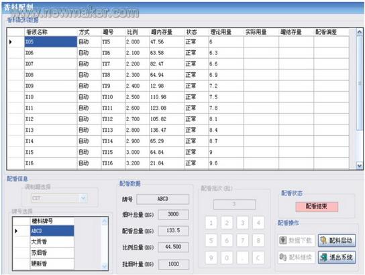Image resolution: width=365 pixels, height=275 pixels.
Task: Select 大秀香 in the brand list
Action: (x=52, y=242)
